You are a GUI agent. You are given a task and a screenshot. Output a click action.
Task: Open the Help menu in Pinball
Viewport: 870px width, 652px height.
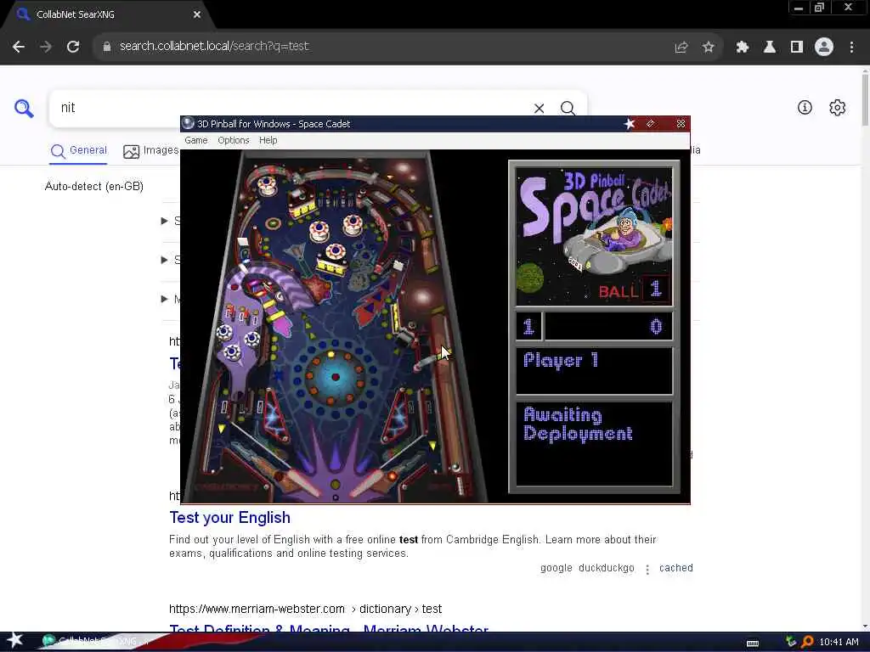point(268,141)
